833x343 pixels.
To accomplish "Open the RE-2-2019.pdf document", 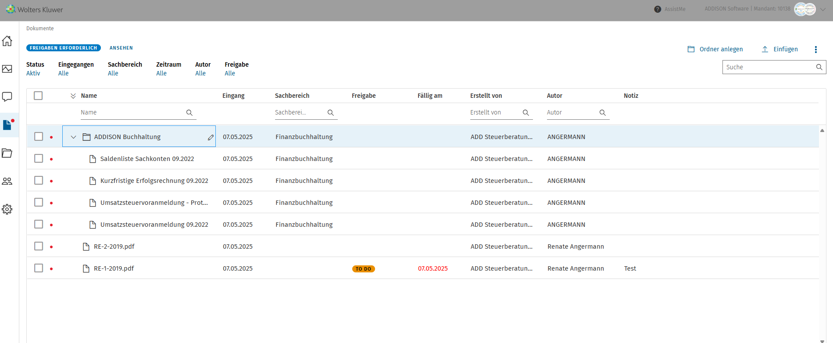I will 114,247.
